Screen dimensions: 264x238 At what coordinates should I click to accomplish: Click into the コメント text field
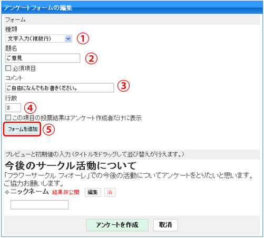pos(60,87)
